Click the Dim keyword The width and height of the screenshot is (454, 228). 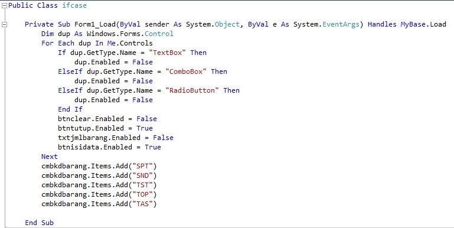pyautogui.click(x=47, y=34)
